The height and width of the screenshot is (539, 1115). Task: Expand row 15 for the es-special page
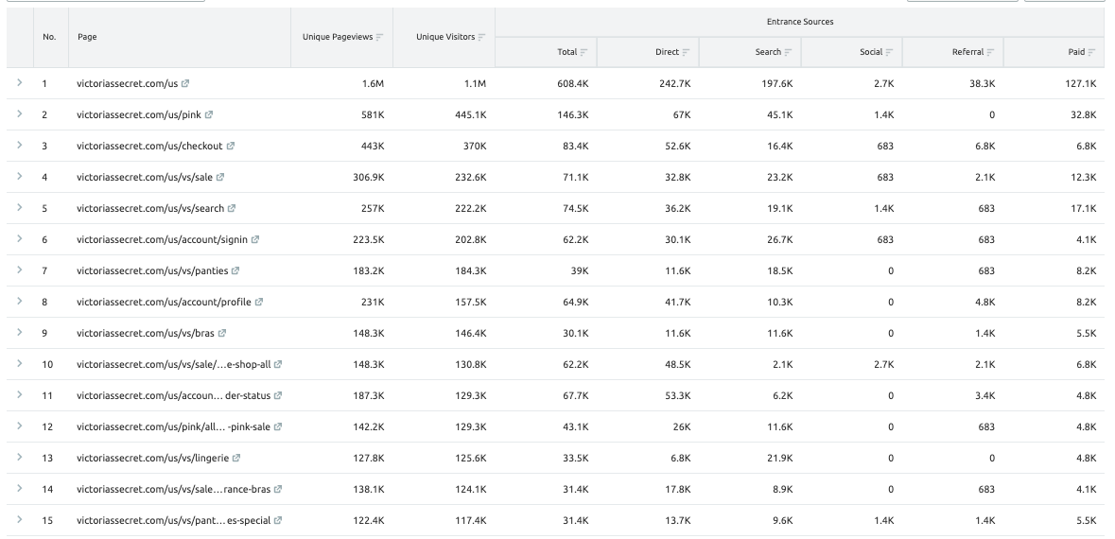click(x=20, y=520)
